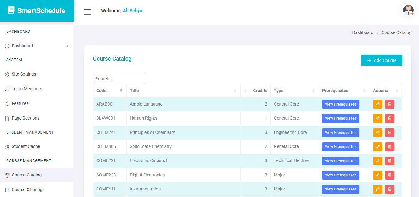Click the SmartSchedule logo icon
Screen dimensions: 419x197
coord(11,10)
